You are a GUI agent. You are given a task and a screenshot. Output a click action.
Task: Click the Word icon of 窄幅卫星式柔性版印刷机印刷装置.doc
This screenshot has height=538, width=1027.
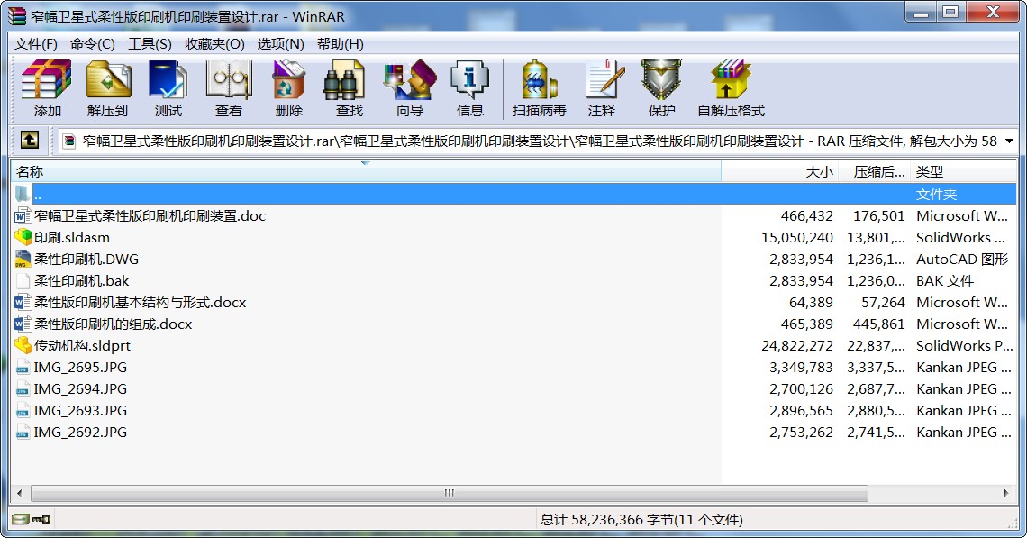pos(23,215)
